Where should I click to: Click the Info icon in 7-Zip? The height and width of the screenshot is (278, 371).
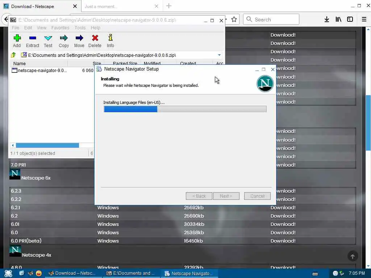[x=110, y=38]
